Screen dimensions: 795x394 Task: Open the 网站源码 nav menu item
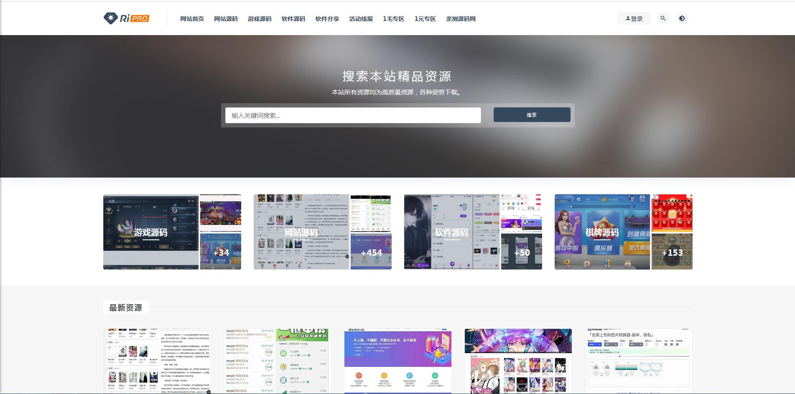tap(226, 19)
